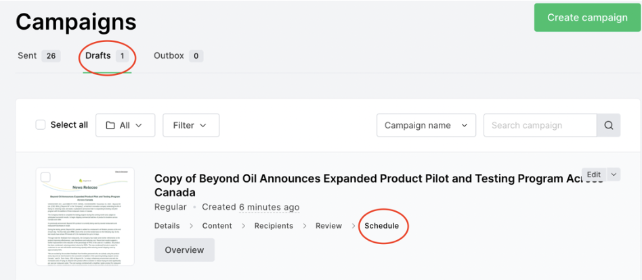
Task: Tick the Select all checkbox
Action: (x=41, y=125)
